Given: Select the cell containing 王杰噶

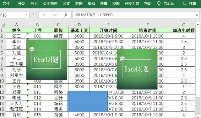Looking at the screenshot, I should (16, 64).
